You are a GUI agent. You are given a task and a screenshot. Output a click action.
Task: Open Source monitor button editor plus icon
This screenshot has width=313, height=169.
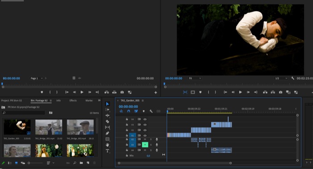(x=156, y=93)
